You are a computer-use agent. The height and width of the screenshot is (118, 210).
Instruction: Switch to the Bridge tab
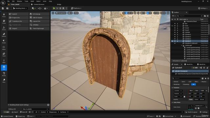pos(59,4)
